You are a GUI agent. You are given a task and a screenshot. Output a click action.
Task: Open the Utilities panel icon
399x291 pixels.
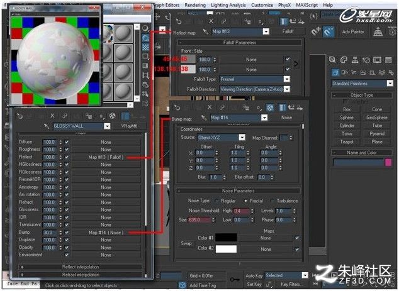pos(388,60)
